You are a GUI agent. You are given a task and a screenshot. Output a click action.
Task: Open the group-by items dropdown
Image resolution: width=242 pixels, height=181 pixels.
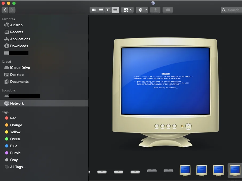pyautogui.click(x=127, y=10)
